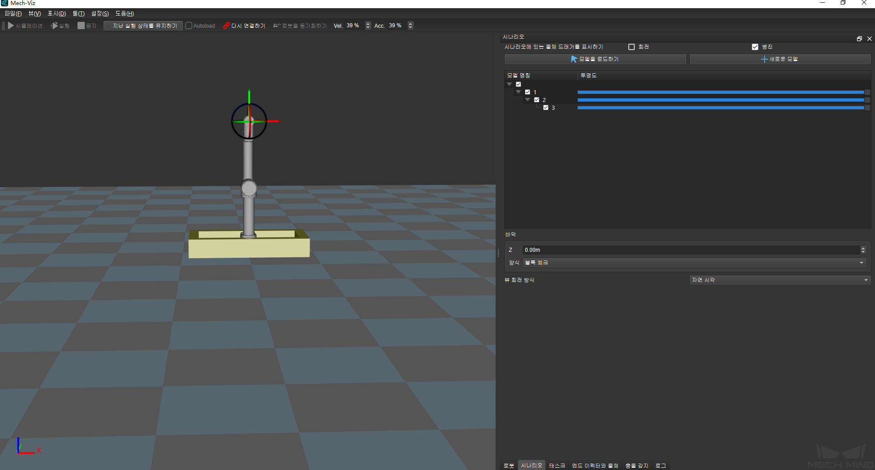The width and height of the screenshot is (875, 470).
Task: Click 새로운 모델 new model button
Action: click(x=780, y=59)
